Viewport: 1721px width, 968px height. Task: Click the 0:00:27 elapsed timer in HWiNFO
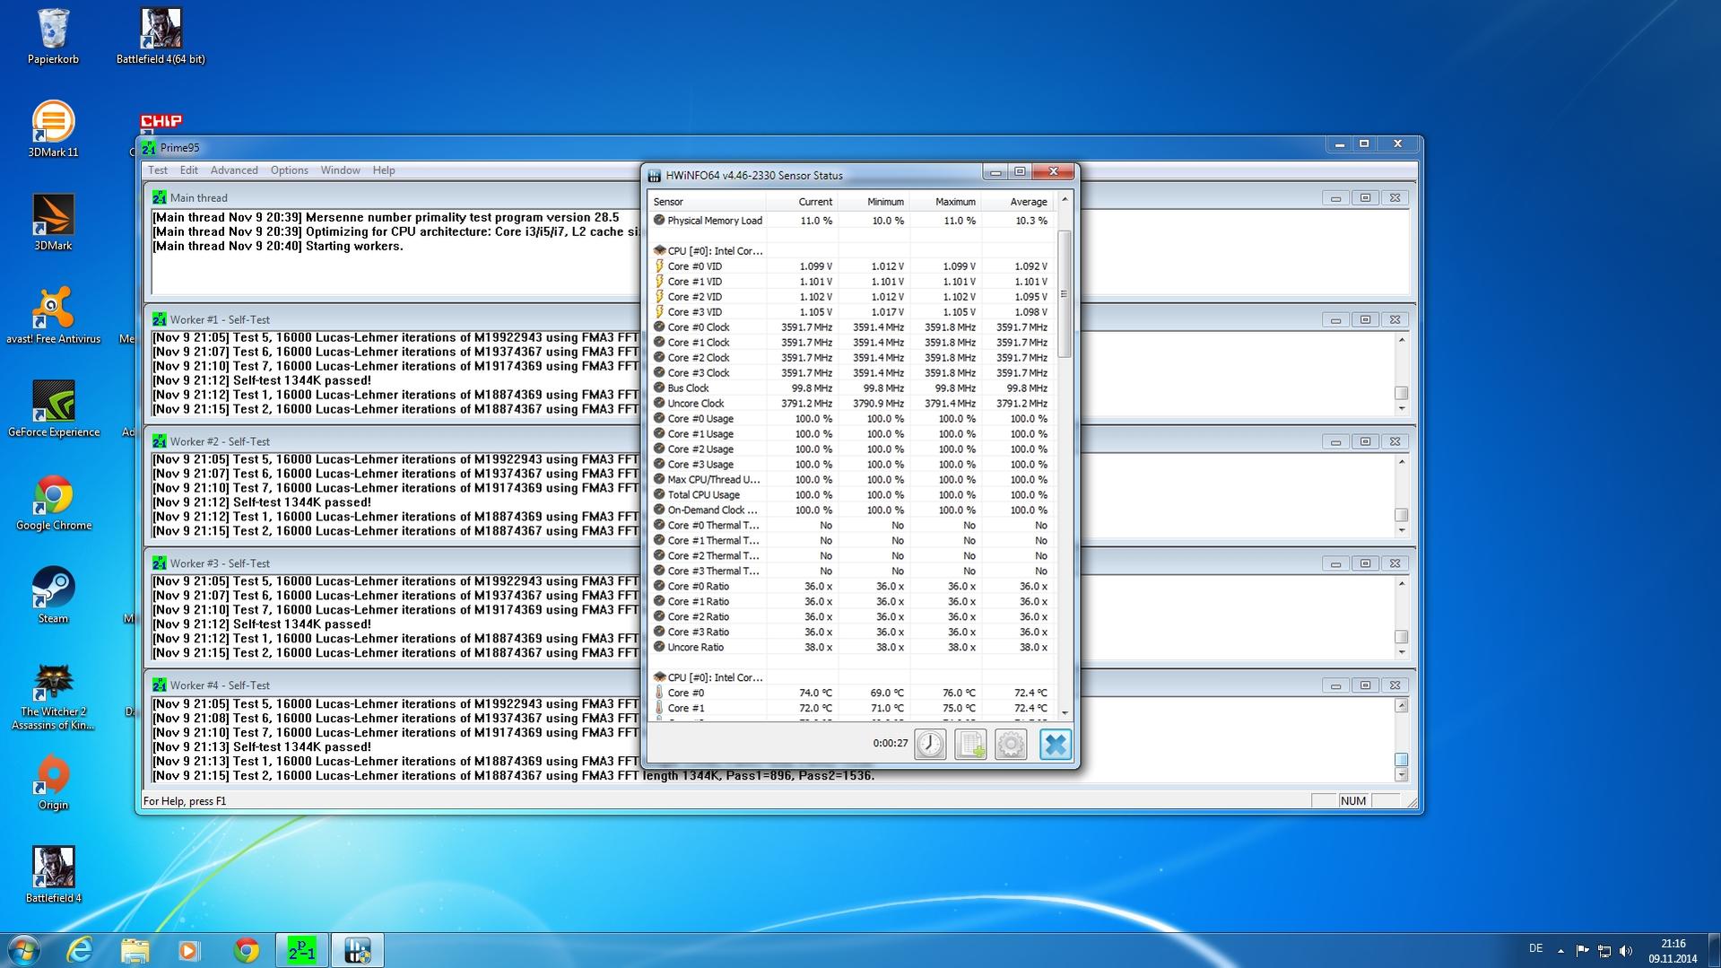click(x=890, y=744)
